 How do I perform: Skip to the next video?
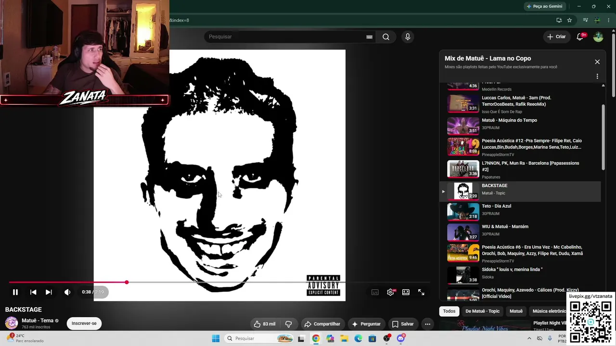[49, 292]
